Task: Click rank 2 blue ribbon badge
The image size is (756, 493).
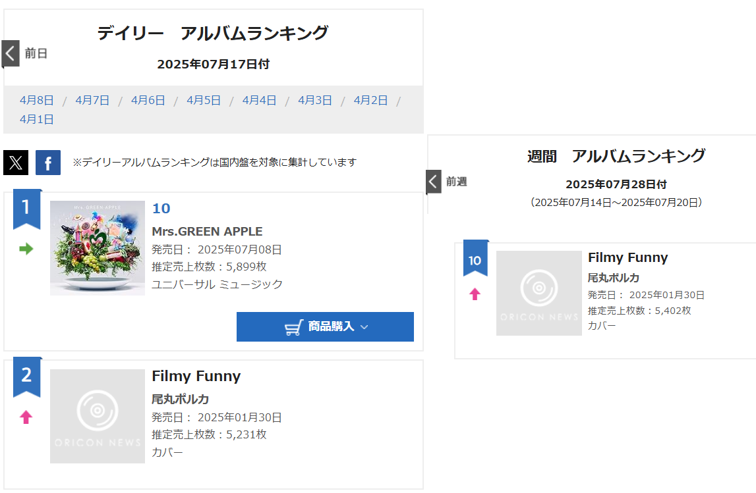Action: pyautogui.click(x=26, y=377)
